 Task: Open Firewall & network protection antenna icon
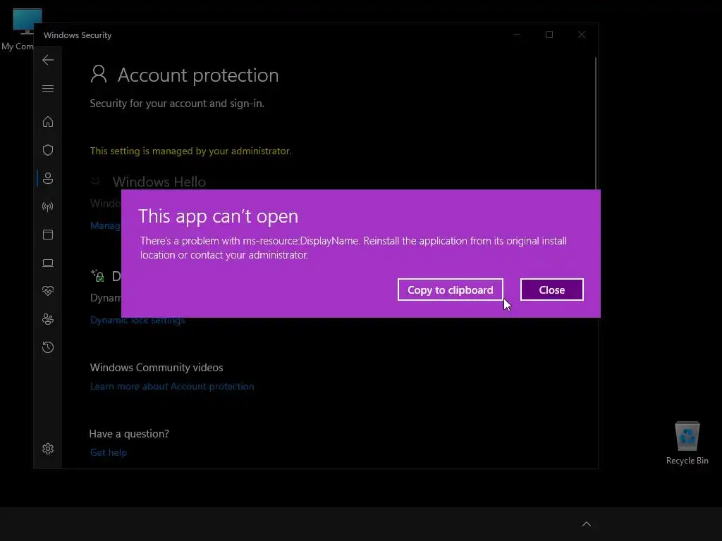(x=48, y=206)
